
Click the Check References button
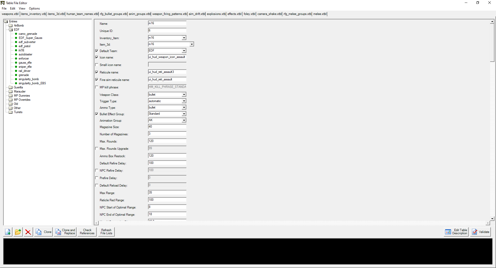(x=87, y=232)
